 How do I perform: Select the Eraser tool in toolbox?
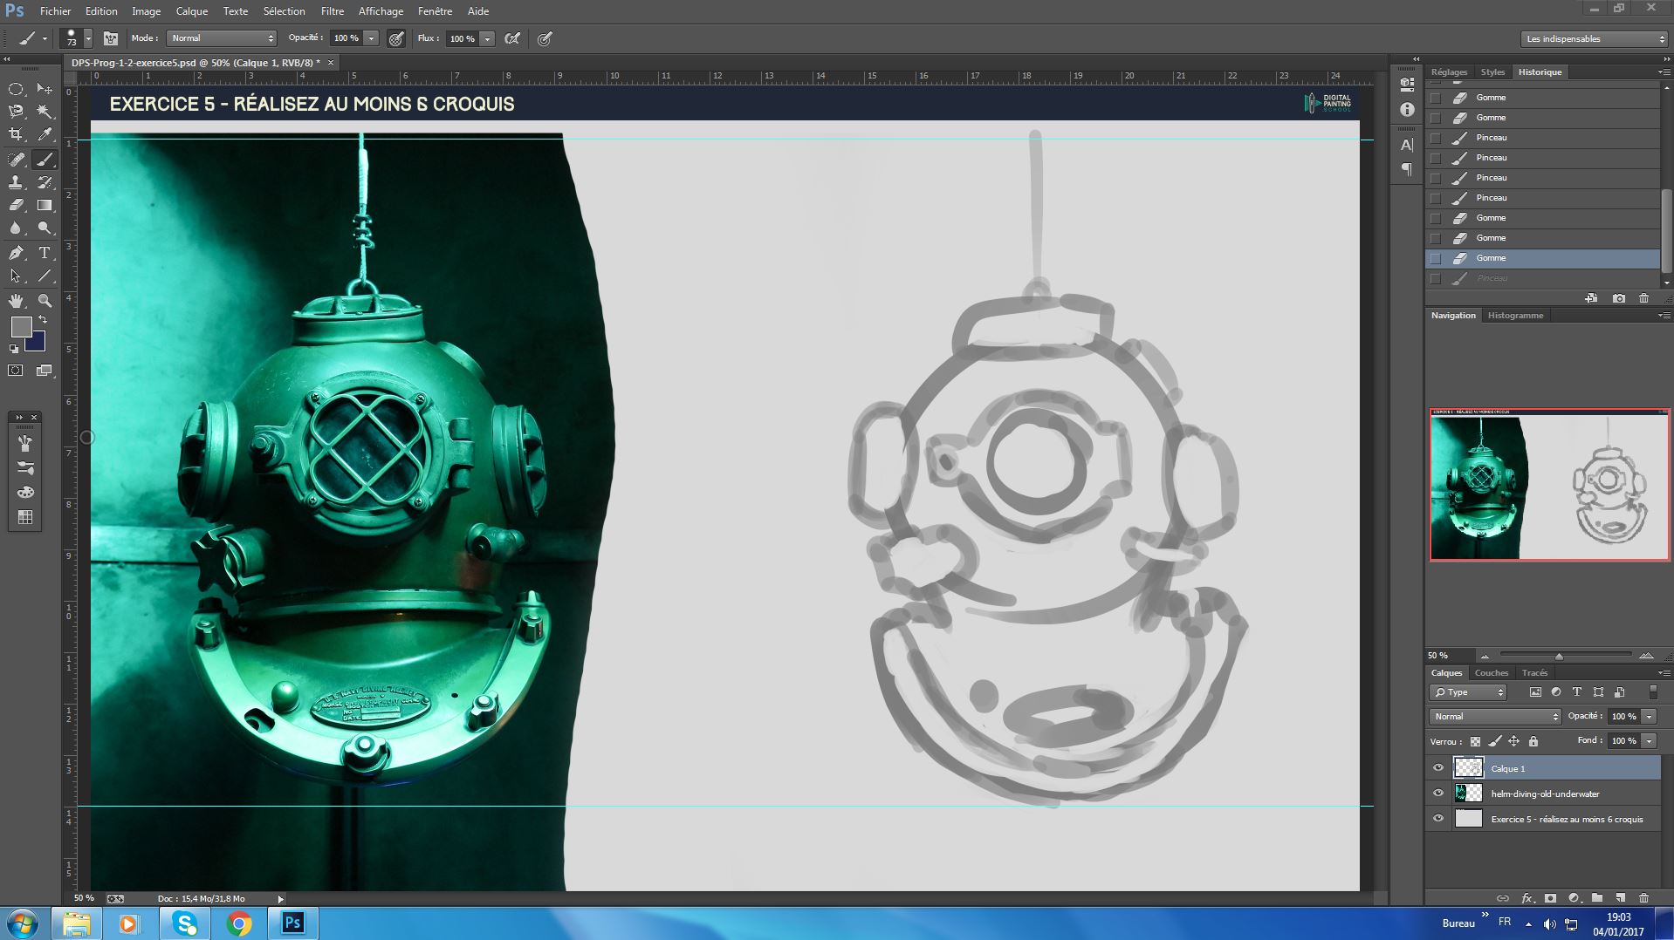[16, 205]
